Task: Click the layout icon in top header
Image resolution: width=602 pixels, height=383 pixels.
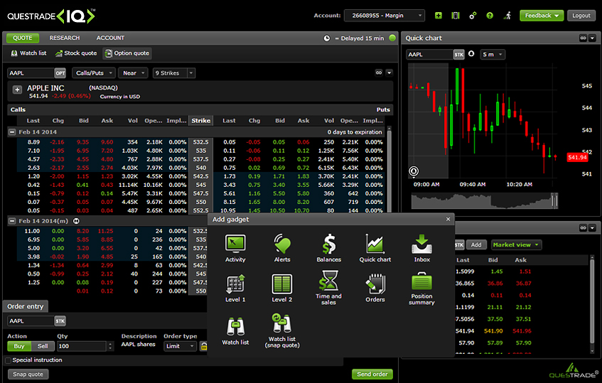Action: 456,16
